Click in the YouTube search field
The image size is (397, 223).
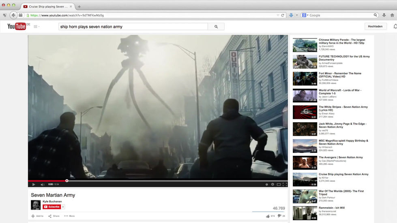click(x=133, y=27)
